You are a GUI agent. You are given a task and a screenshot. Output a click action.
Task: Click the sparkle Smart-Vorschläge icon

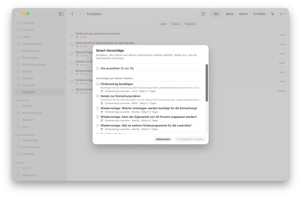tap(272, 14)
